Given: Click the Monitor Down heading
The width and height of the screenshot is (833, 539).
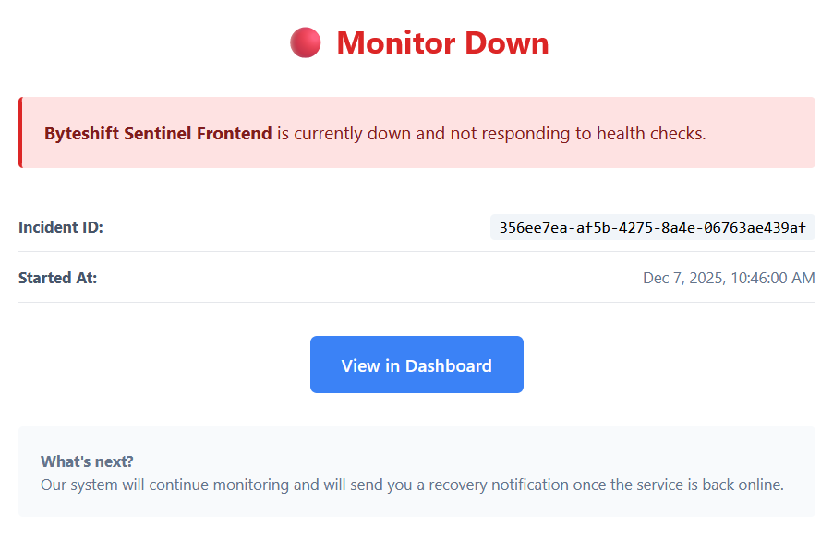Looking at the screenshot, I should pyautogui.click(x=441, y=42).
